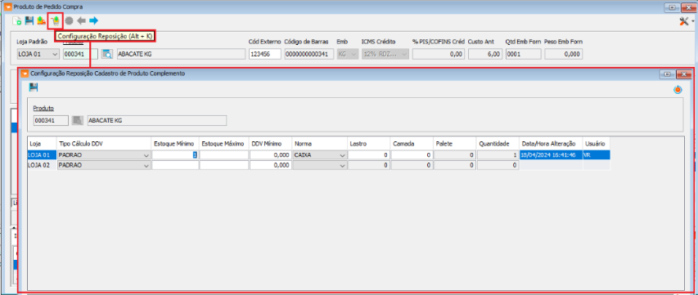Click Estoque Mínimo cell for LOJA 01

175,155
